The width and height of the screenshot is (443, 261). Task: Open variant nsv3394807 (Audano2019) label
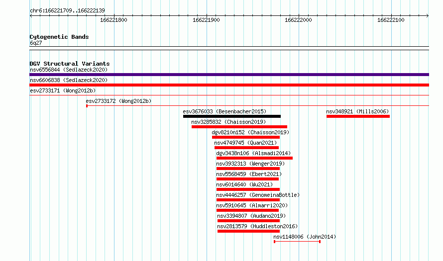pos(251,216)
